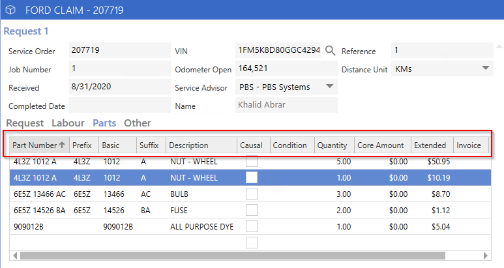Open the Service Advisor dropdown
Viewport: 504px width, 268px height.
click(329, 87)
